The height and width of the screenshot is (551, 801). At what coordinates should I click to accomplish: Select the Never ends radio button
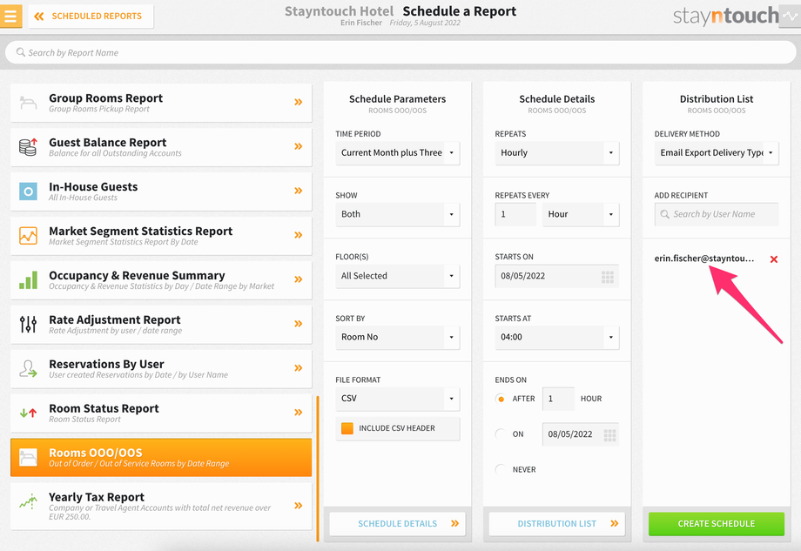[501, 470]
